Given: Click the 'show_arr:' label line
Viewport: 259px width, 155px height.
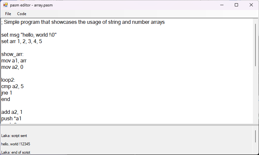Looking at the screenshot, I should tap(12, 54).
